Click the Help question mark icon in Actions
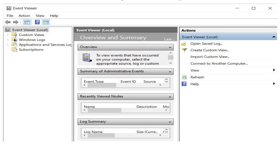Image resolution: width=280 pixels, height=144 pixels. (x=184, y=84)
